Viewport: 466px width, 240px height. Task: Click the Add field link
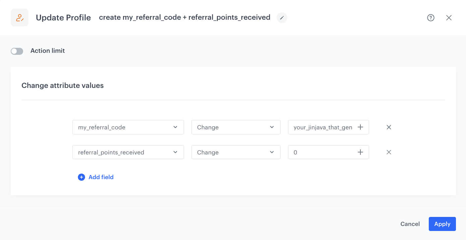click(x=101, y=177)
